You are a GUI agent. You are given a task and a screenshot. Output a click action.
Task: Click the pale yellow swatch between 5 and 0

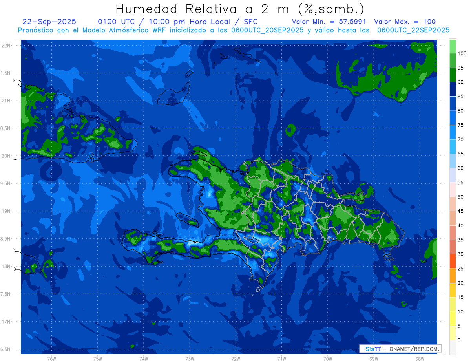click(453, 333)
